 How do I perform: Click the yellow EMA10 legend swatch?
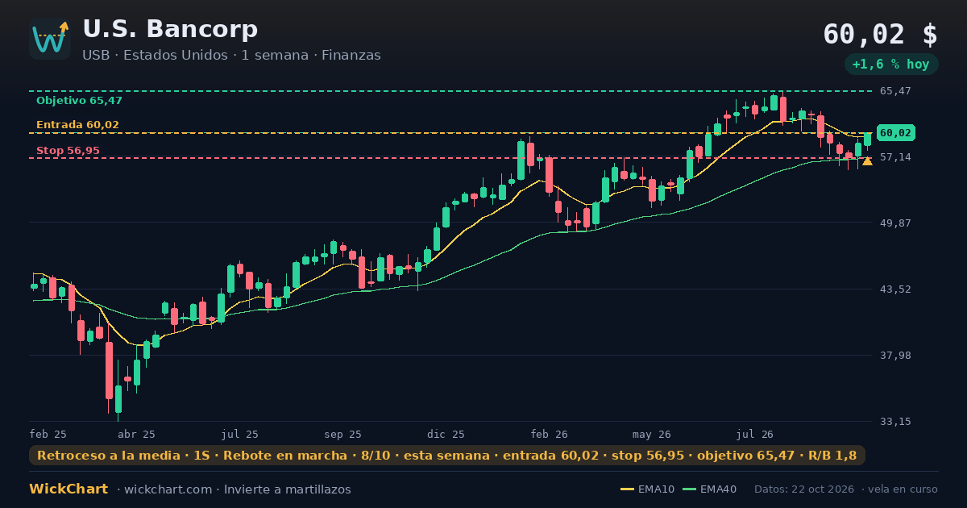[x=627, y=489]
